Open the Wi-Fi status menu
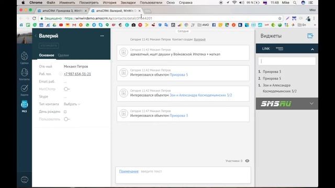Screen dimensions: 335x188 tap(234, 3)
